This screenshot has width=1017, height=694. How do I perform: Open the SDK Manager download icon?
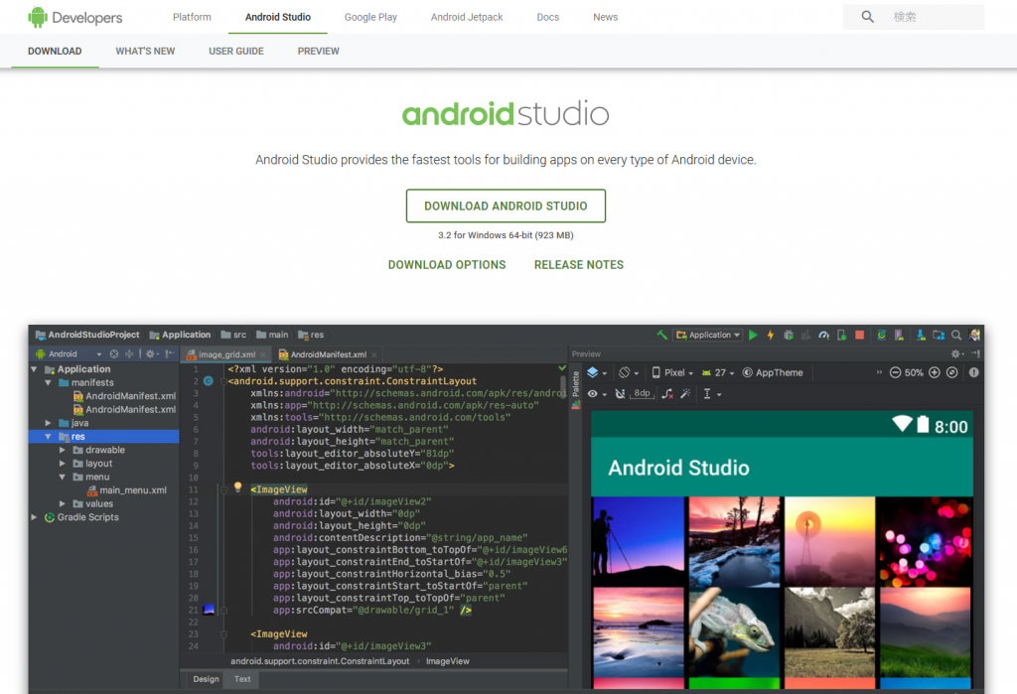[x=921, y=335]
